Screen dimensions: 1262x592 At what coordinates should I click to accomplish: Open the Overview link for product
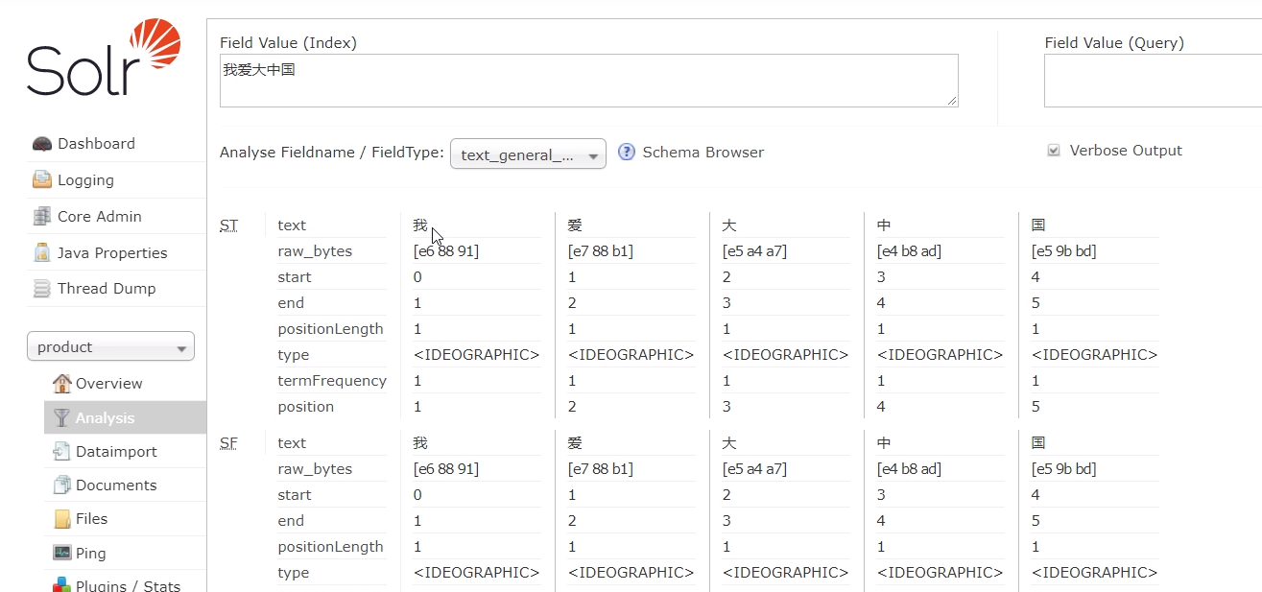point(109,384)
